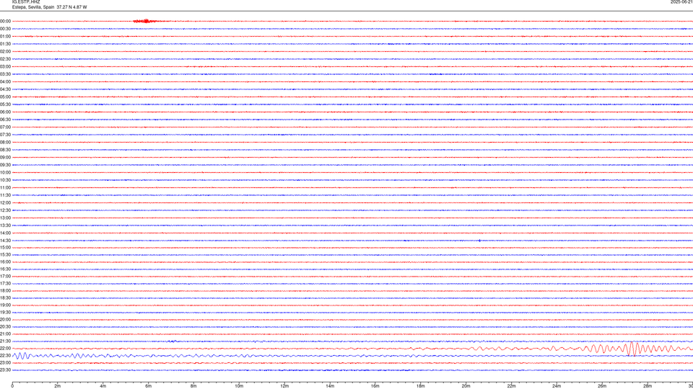Click the 11:30 trace time label

point(5,195)
